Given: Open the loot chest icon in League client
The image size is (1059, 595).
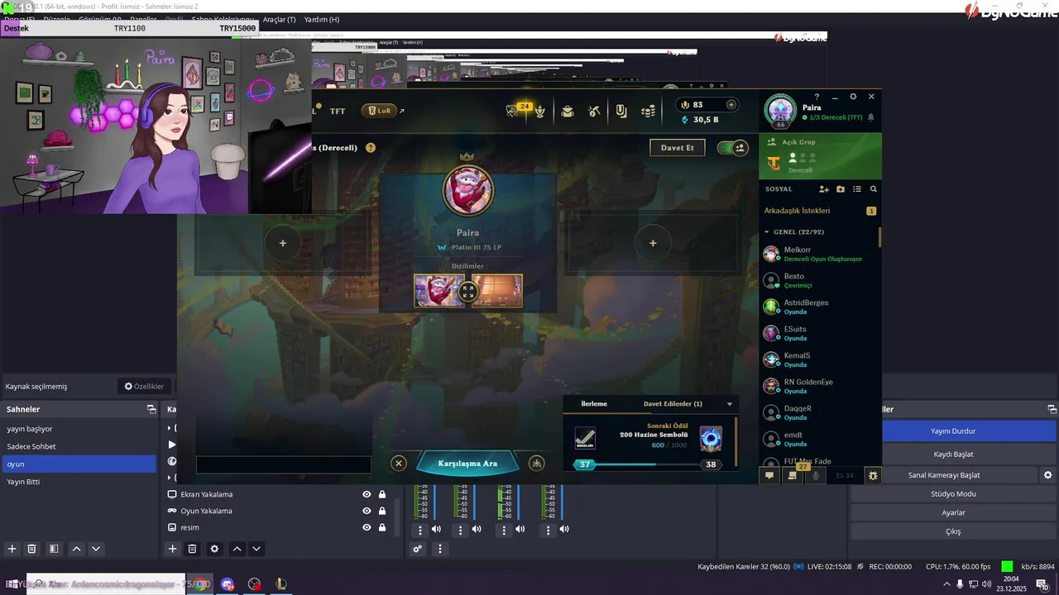Looking at the screenshot, I should coord(568,111).
